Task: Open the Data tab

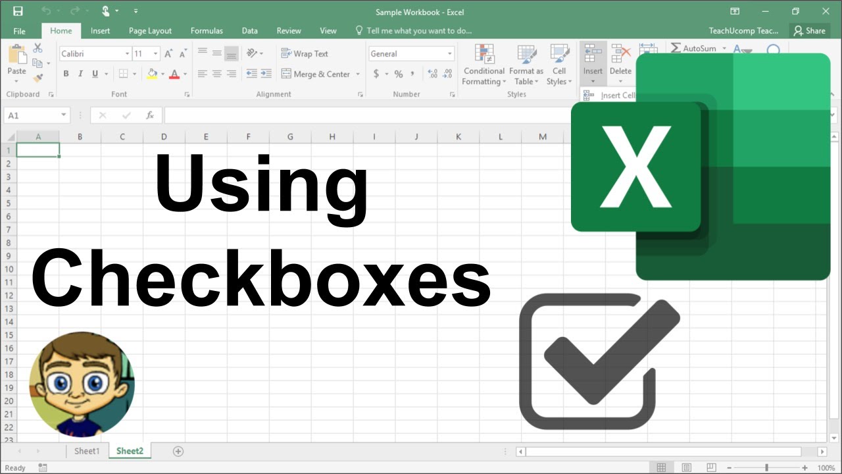Action: click(x=249, y=31)
